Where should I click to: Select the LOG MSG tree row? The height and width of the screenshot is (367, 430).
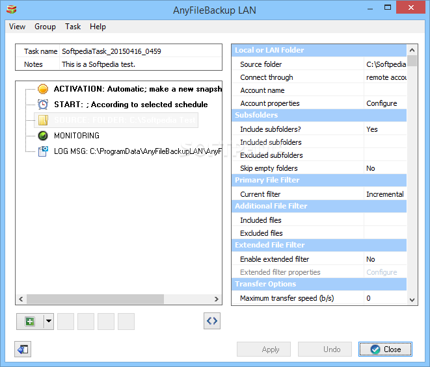click(x=138, y=151)
